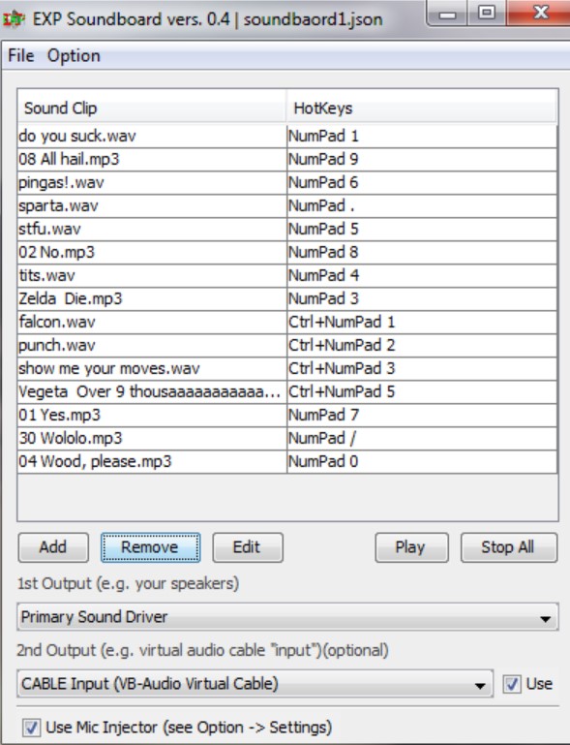Viewport: 570px width, 745px height.
Task: Open the Option menu
Action: [x=74, y=55]
